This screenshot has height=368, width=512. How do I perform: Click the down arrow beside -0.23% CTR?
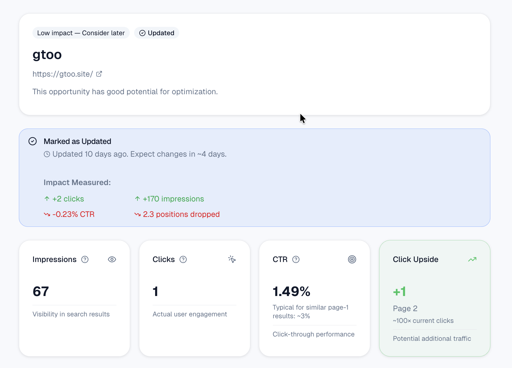[x=46, y=214]
